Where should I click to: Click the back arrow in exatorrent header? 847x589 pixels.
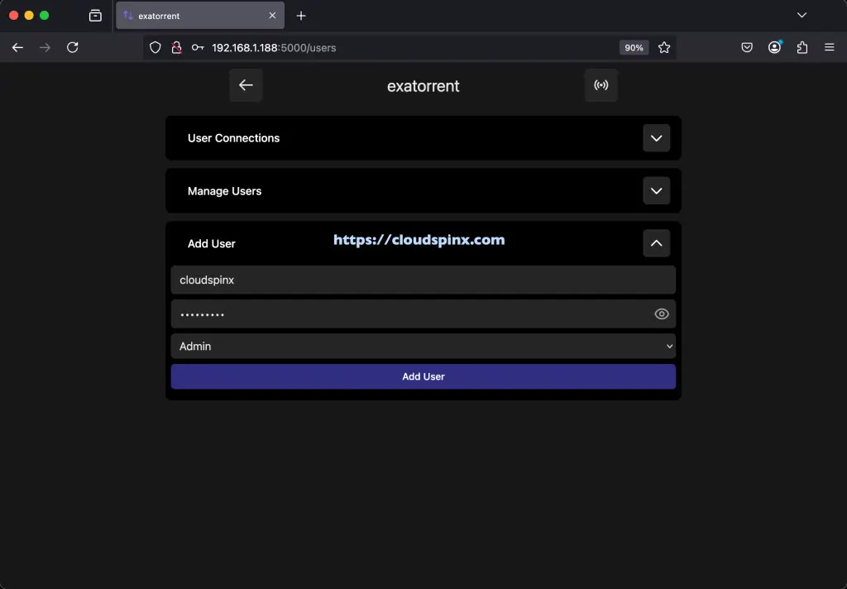coord(246,84)
